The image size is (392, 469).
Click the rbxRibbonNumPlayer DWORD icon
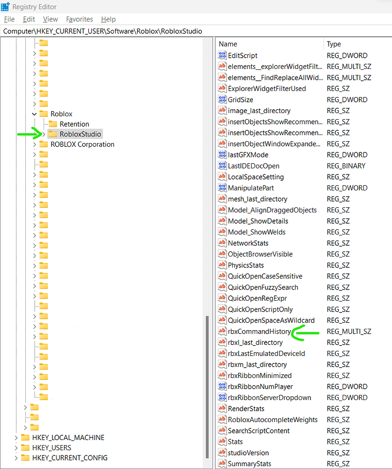(x=222, y=386)
